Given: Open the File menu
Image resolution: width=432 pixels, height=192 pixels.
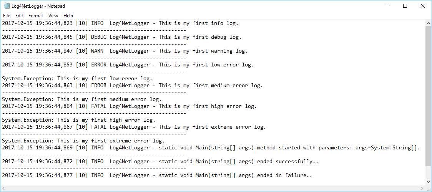Looking at the screenshot, I should [x=6, y=16].
